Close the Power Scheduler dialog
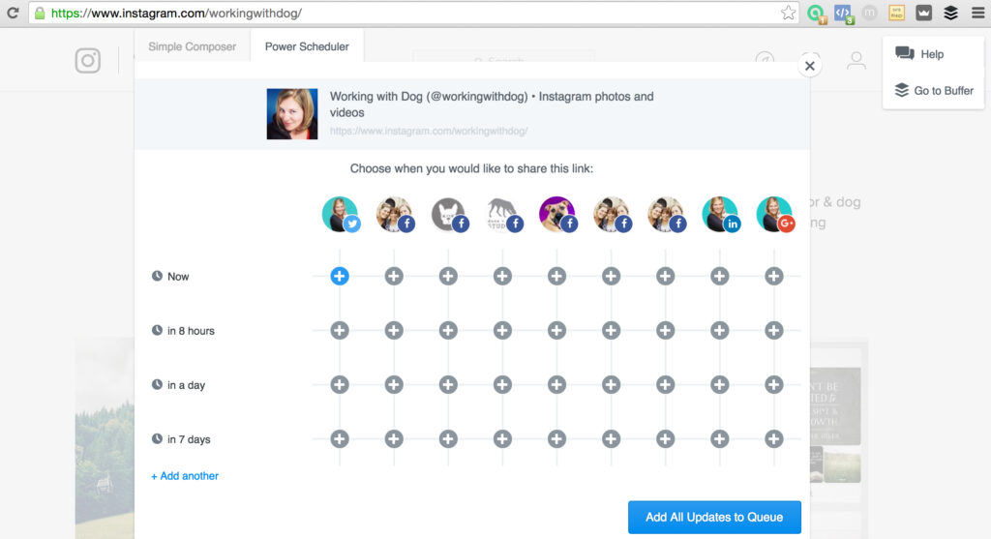 (810, 66)
